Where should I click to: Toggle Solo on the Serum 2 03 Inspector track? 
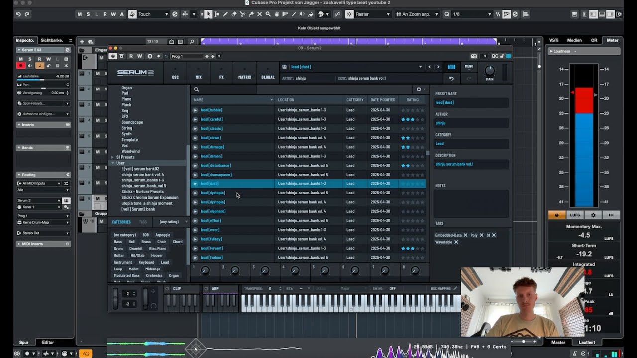tap(30, 59)
